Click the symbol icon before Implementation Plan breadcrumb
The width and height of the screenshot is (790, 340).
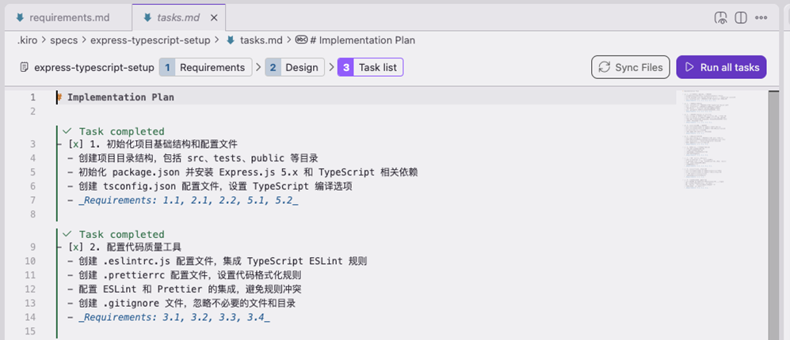click(x=301, y=40)
